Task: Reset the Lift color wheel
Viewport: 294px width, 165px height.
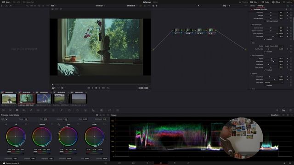Action: [x=26, y=124]
